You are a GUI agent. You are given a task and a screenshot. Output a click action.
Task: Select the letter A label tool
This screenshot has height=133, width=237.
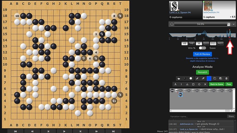(175, 84)
